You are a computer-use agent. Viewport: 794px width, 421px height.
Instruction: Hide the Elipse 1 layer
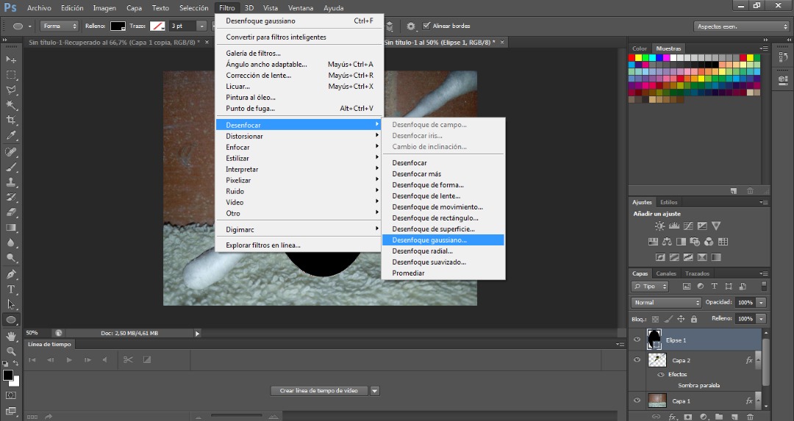tap(637, 340)
